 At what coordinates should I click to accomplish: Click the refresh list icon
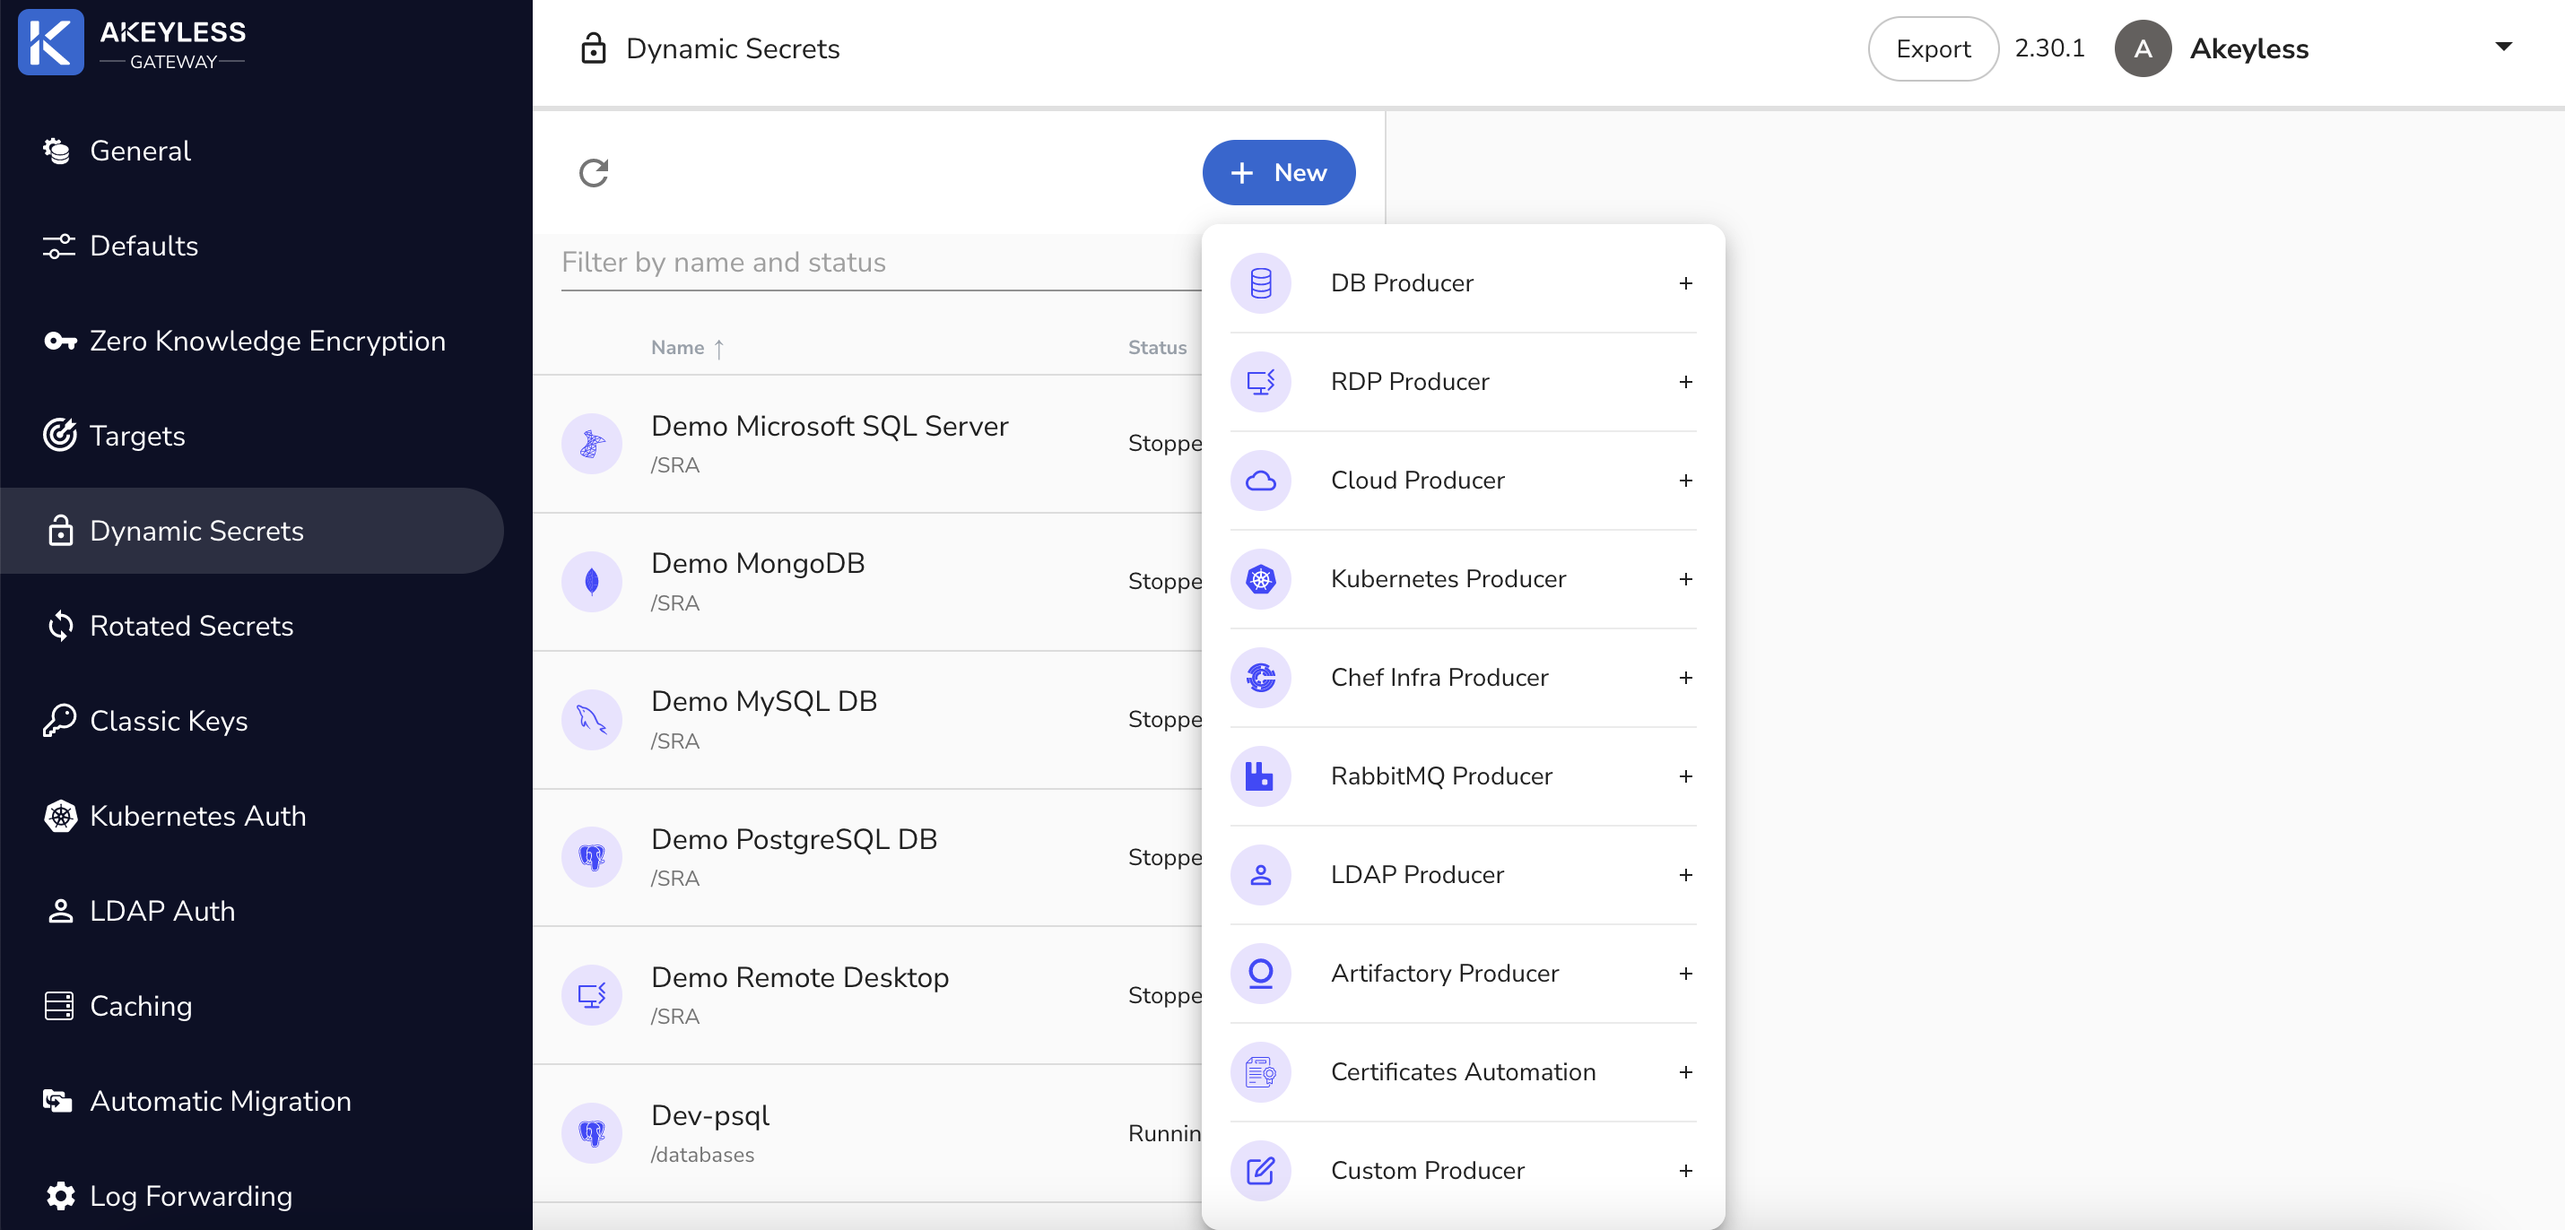(594, 173)
